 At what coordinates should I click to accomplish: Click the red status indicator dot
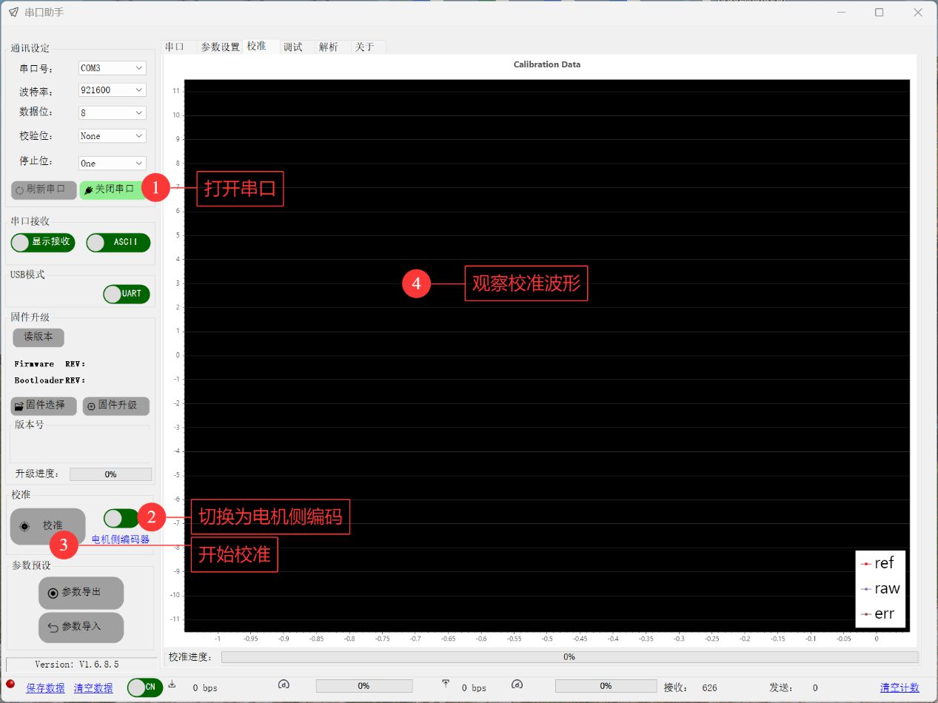point(10,684)
